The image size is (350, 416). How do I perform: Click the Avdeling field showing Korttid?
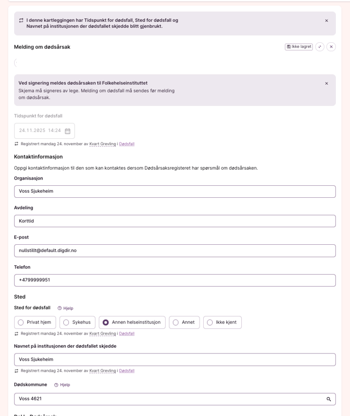point(174,221)
